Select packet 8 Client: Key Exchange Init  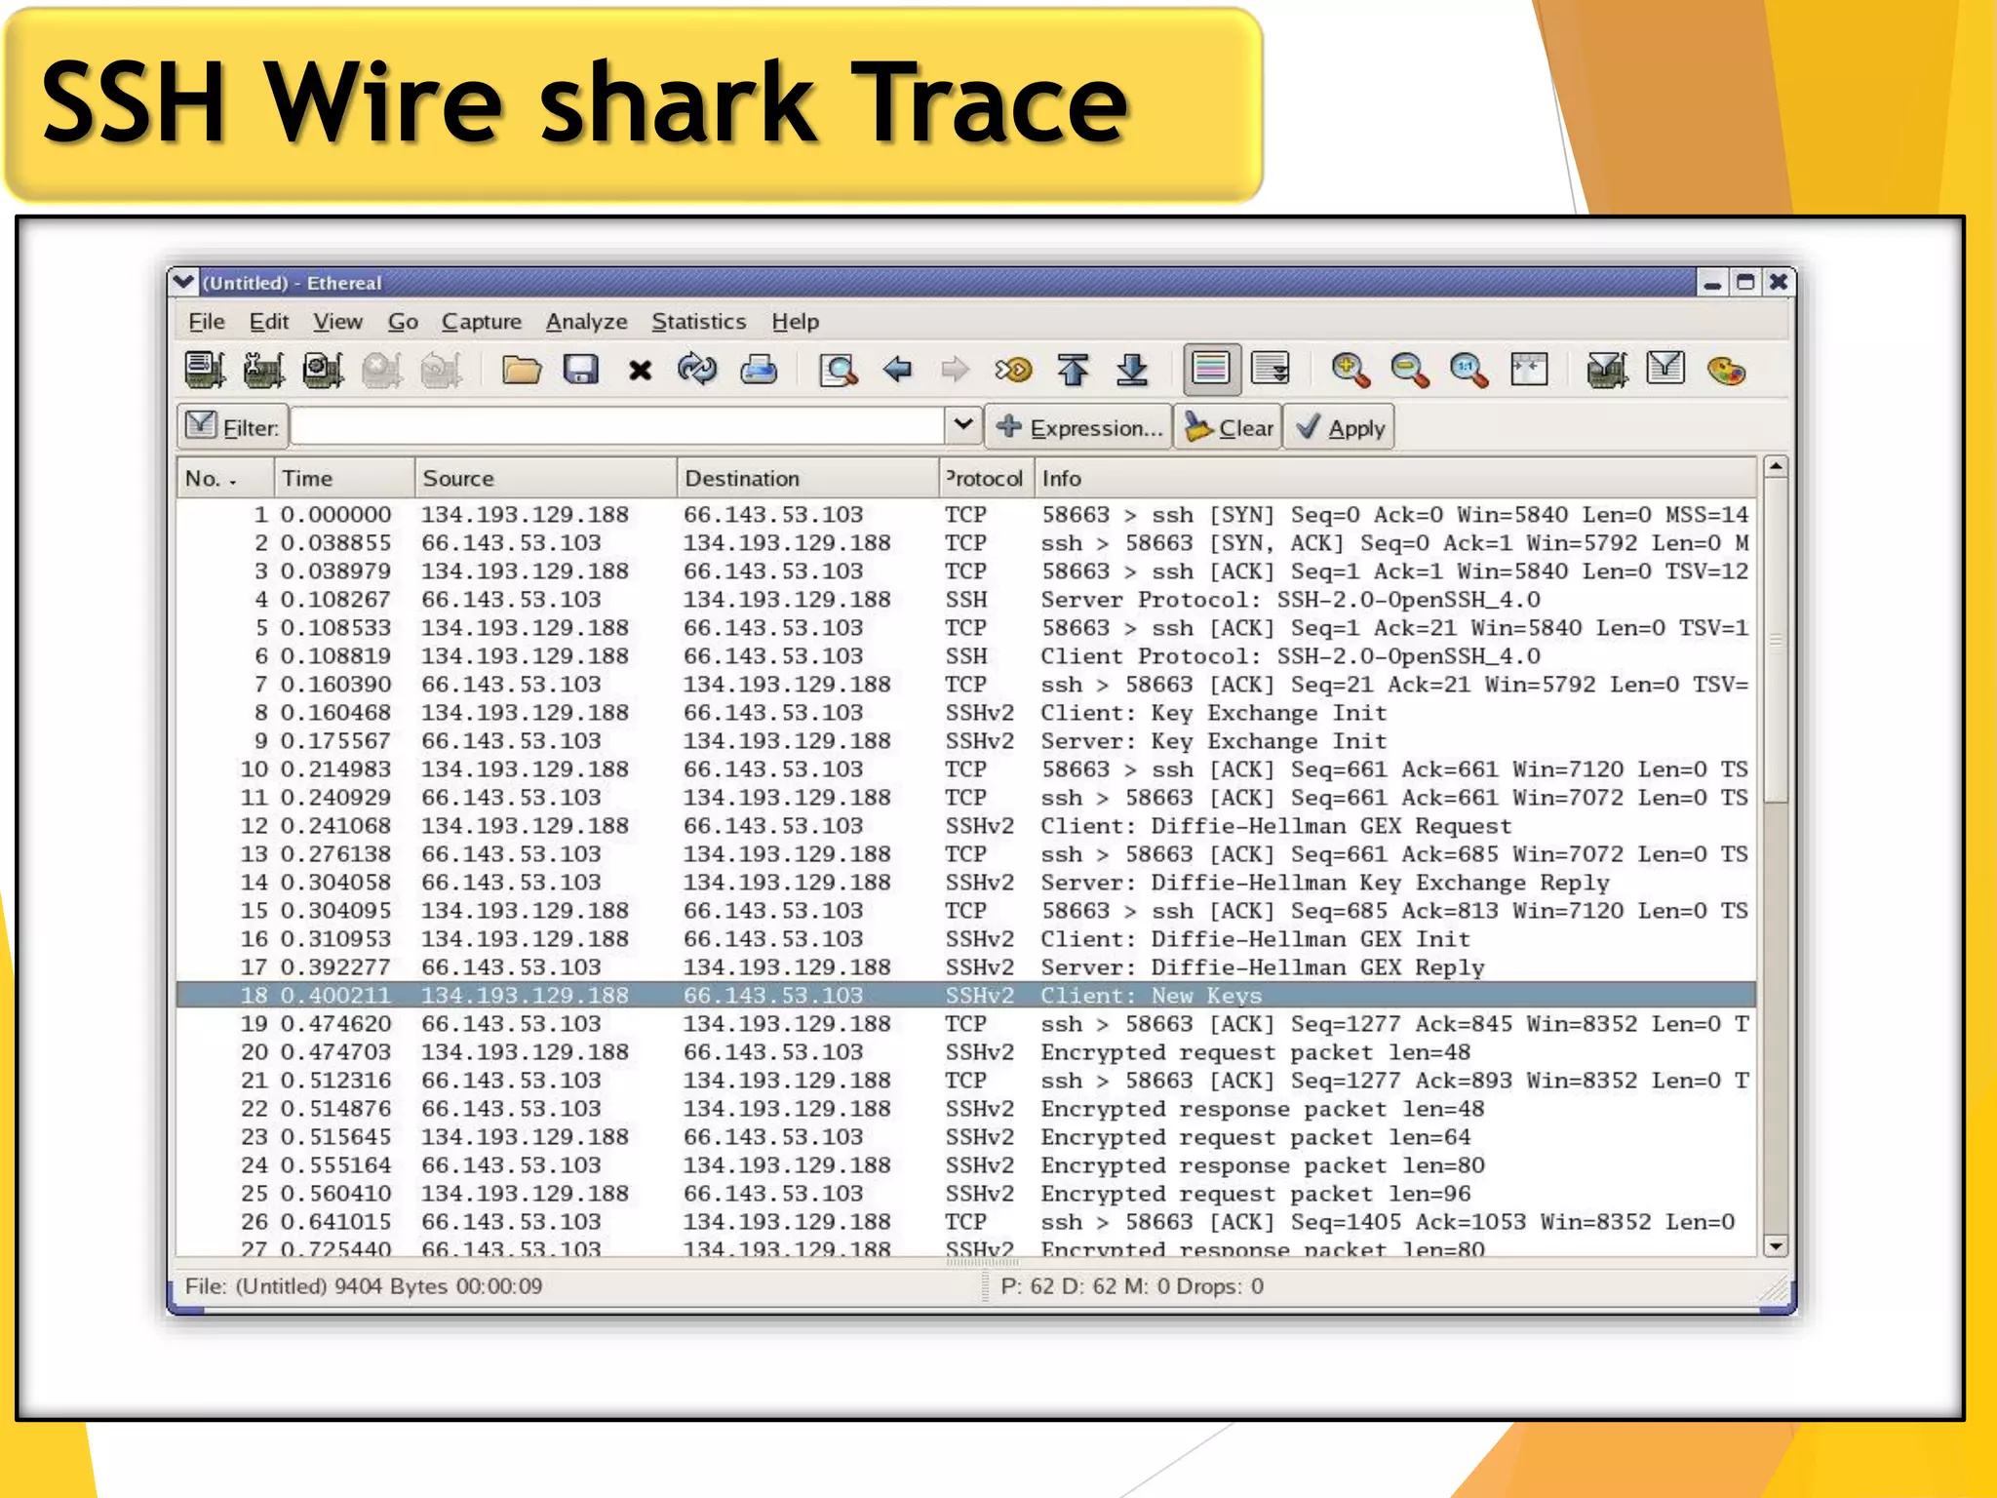[965, 712]
